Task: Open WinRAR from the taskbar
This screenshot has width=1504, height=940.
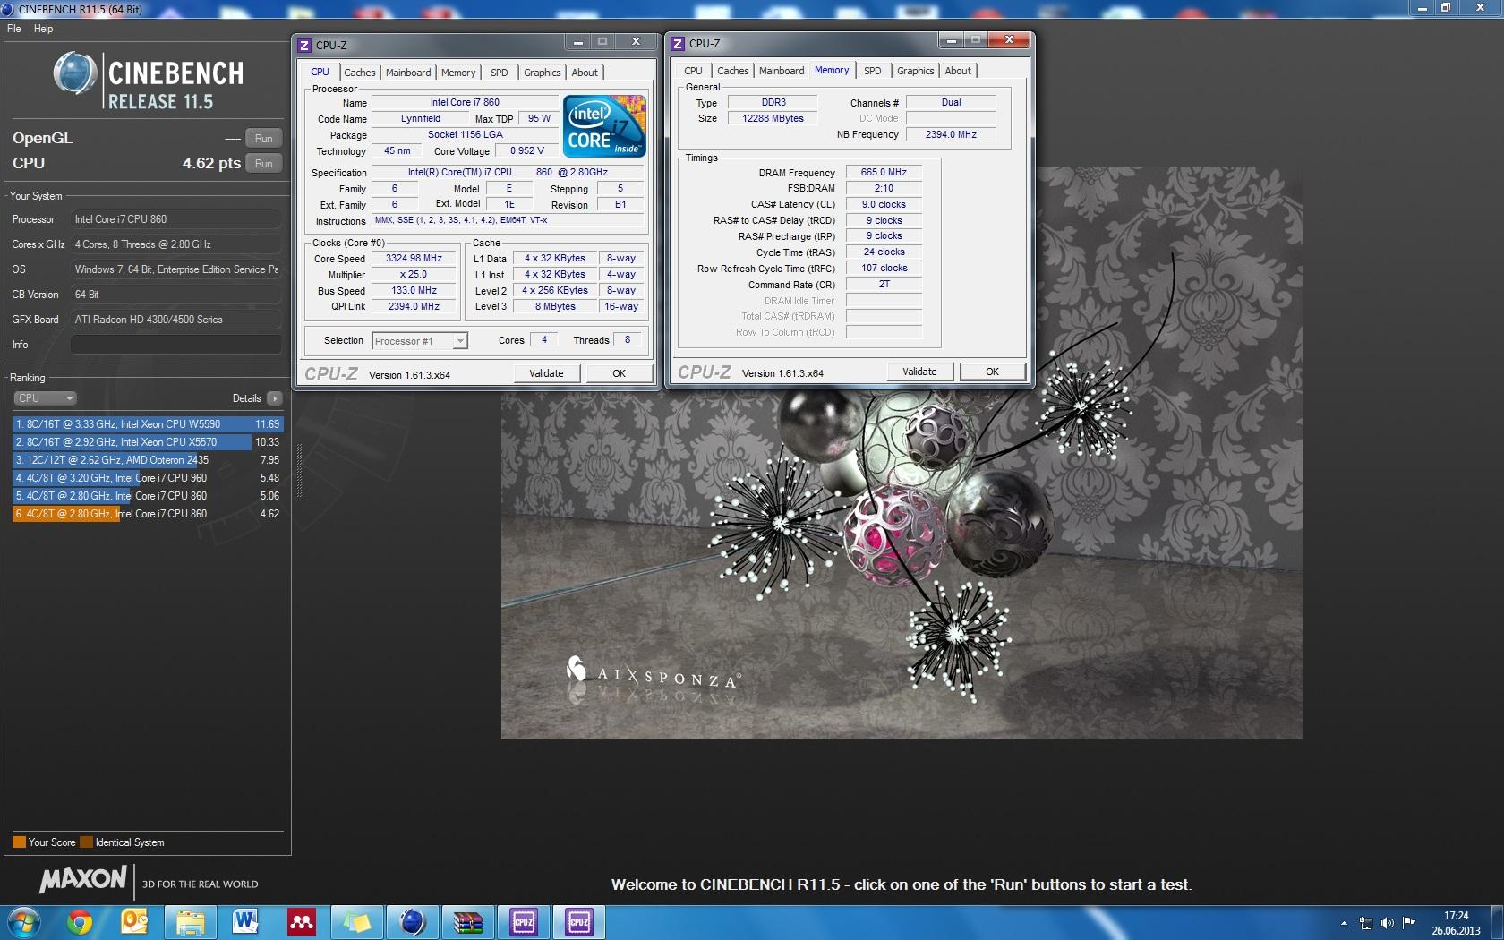Action: click(x=468, y=922)
